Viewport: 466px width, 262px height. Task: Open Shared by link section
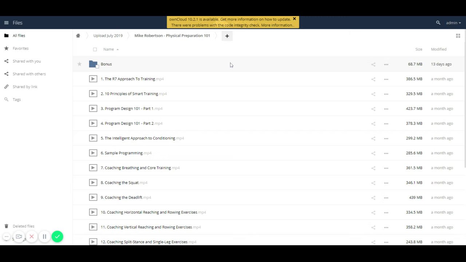[25, 87]
